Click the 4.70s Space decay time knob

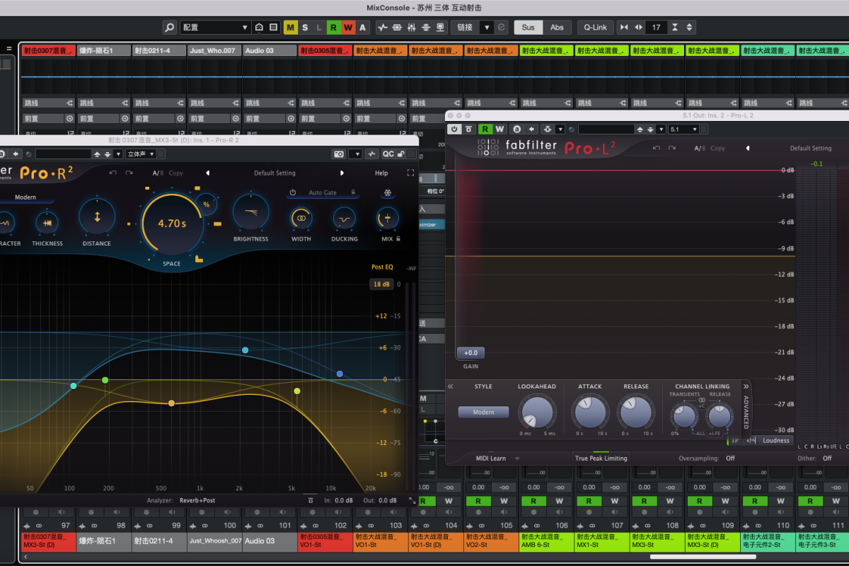(172, 224)
